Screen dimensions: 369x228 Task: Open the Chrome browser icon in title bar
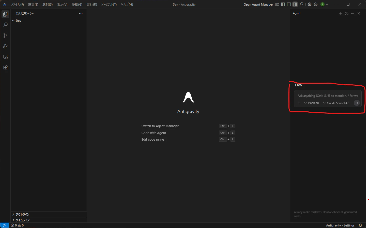[310, 4]
